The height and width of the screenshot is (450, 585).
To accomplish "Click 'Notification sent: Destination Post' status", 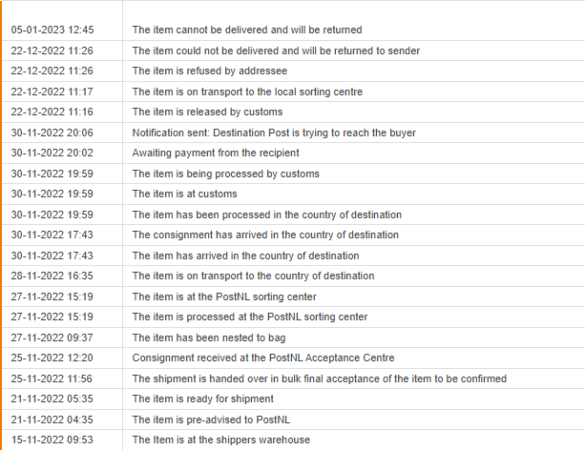I will 274,133.
